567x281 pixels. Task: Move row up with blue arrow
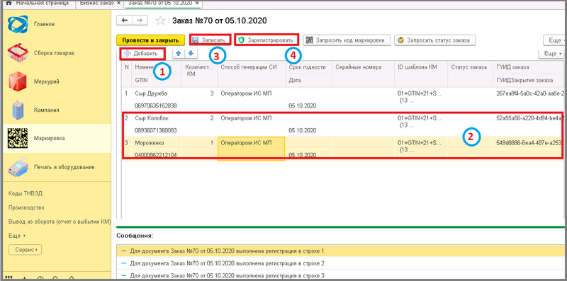(179, 54)
